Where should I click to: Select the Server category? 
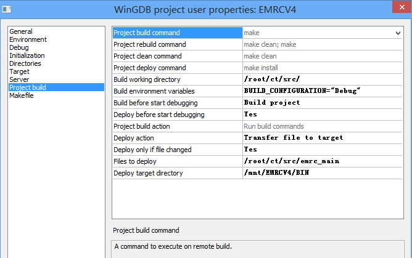click(19, 79)
